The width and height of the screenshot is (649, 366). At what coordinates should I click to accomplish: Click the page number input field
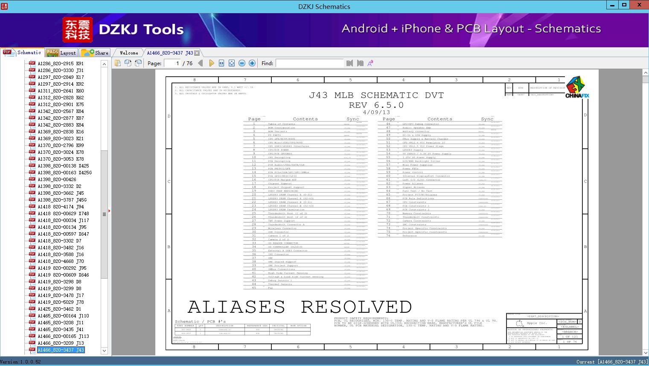point(172,63)
